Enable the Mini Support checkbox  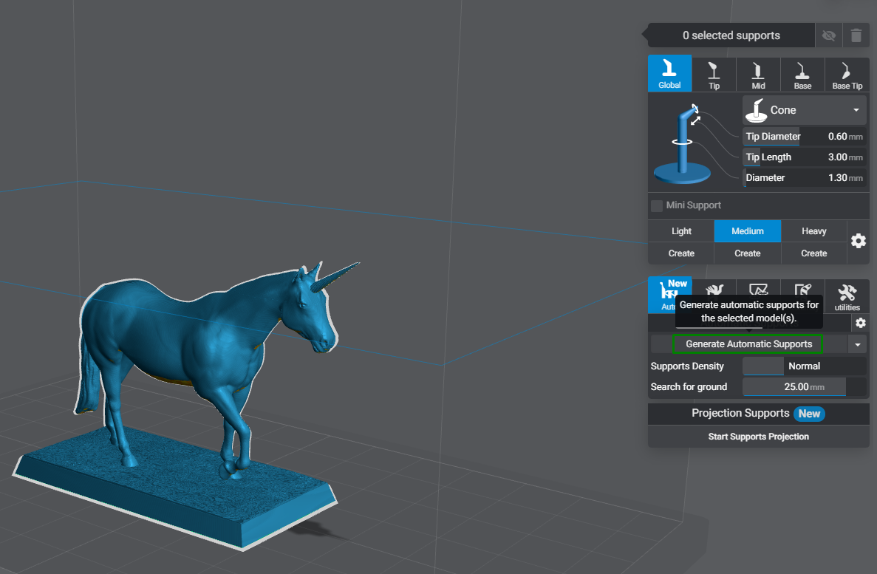point(657,205)
